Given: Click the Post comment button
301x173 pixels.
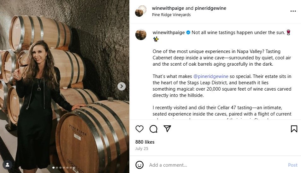Looking at the screenshot, I should point(292,165).
